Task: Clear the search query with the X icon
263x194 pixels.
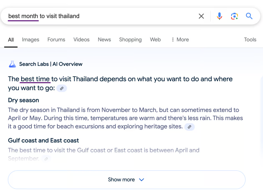Action: coord(201,16)
